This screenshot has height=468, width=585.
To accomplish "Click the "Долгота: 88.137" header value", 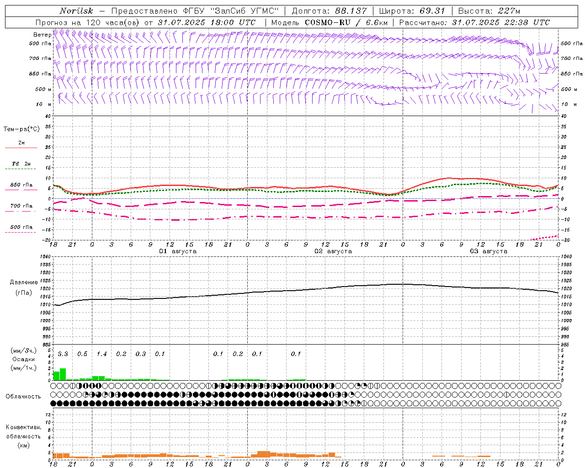I will (x=330, y=11).
